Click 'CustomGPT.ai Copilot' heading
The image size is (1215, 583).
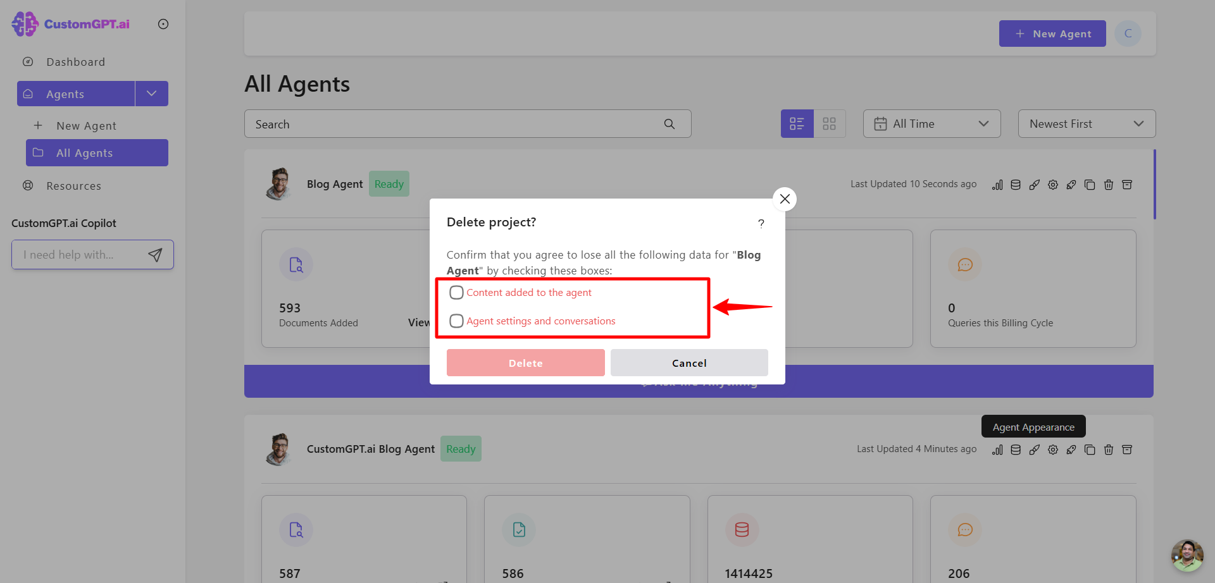64,223
